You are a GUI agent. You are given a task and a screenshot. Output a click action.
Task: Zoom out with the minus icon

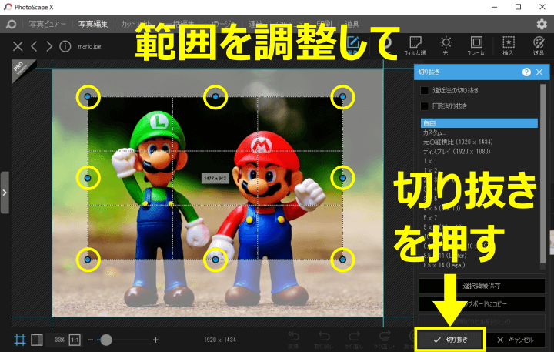coord(90,340)
